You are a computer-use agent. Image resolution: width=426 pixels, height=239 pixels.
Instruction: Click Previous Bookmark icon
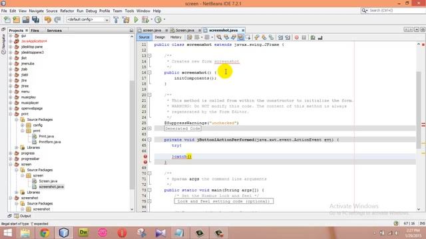click(x=256, y=37)
